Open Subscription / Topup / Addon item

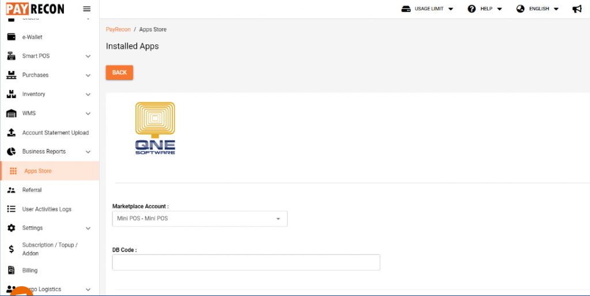pyautogui.click(x=50, y=249)
